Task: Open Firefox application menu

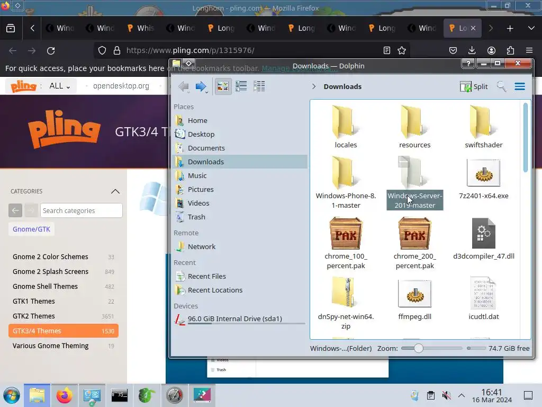Action: [x=529, y=50]
